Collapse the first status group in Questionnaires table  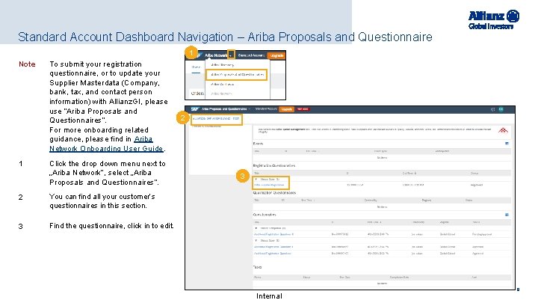tap(256, 228)
